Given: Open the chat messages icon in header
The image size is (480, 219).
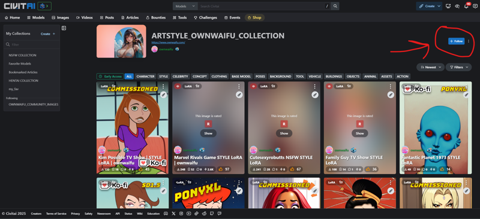Looking at the screenshot, I should [x=475, y=6].
